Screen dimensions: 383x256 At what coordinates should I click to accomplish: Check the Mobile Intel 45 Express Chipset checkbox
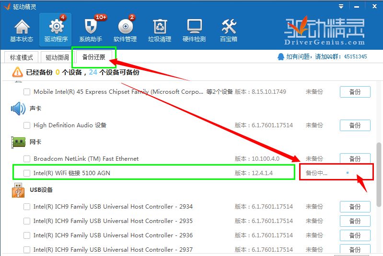[x=27, y=92]
